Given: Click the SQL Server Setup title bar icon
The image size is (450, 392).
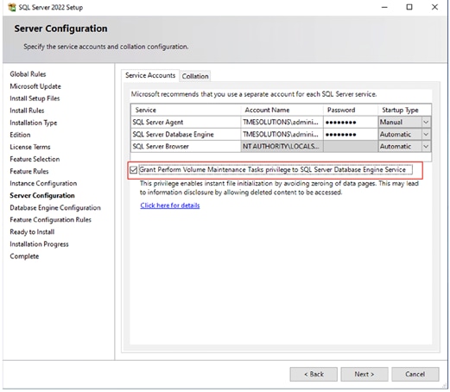Looking at the screenshot, I should 12,7.
